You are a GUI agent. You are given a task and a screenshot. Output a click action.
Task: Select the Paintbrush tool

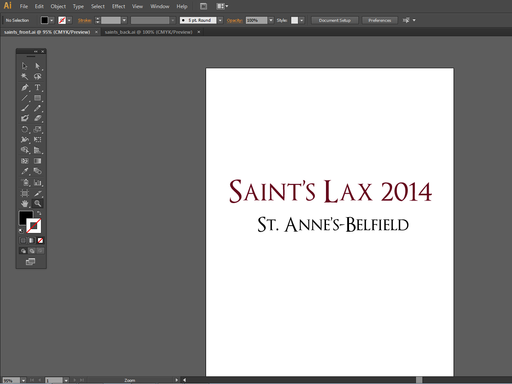tap(25, 108)
